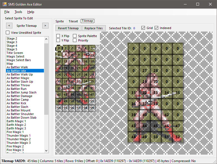This screenshot has width=217, height=164.
Task: Select tile 0 in the tileset palette
Action: pos(59,48)
